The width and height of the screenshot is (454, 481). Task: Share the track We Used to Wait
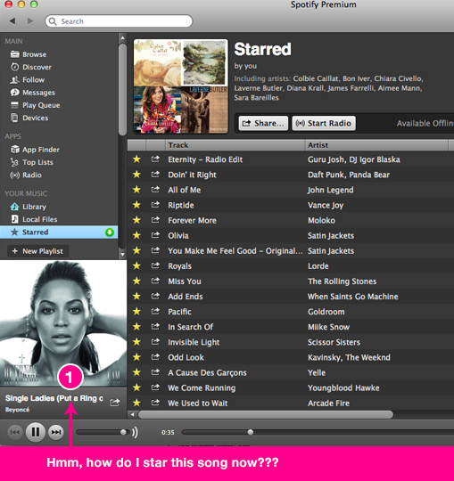coord(155,402)
